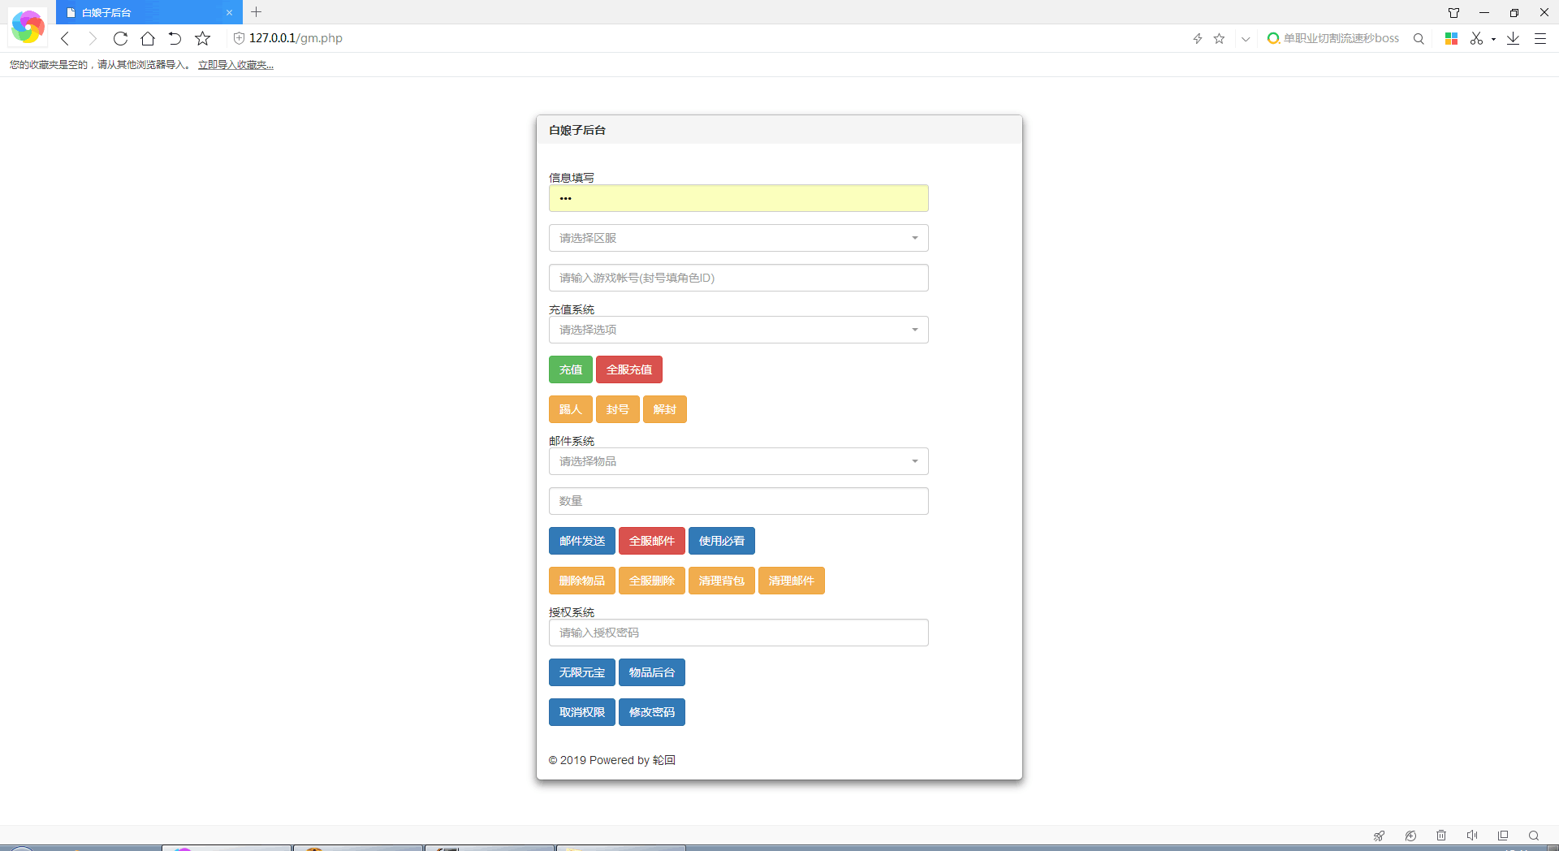Go to browser home page icon

tap(148, 38)
